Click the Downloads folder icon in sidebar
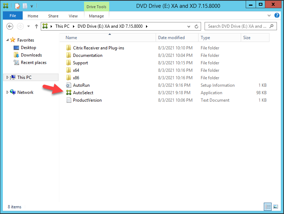 tap(16, 55)
